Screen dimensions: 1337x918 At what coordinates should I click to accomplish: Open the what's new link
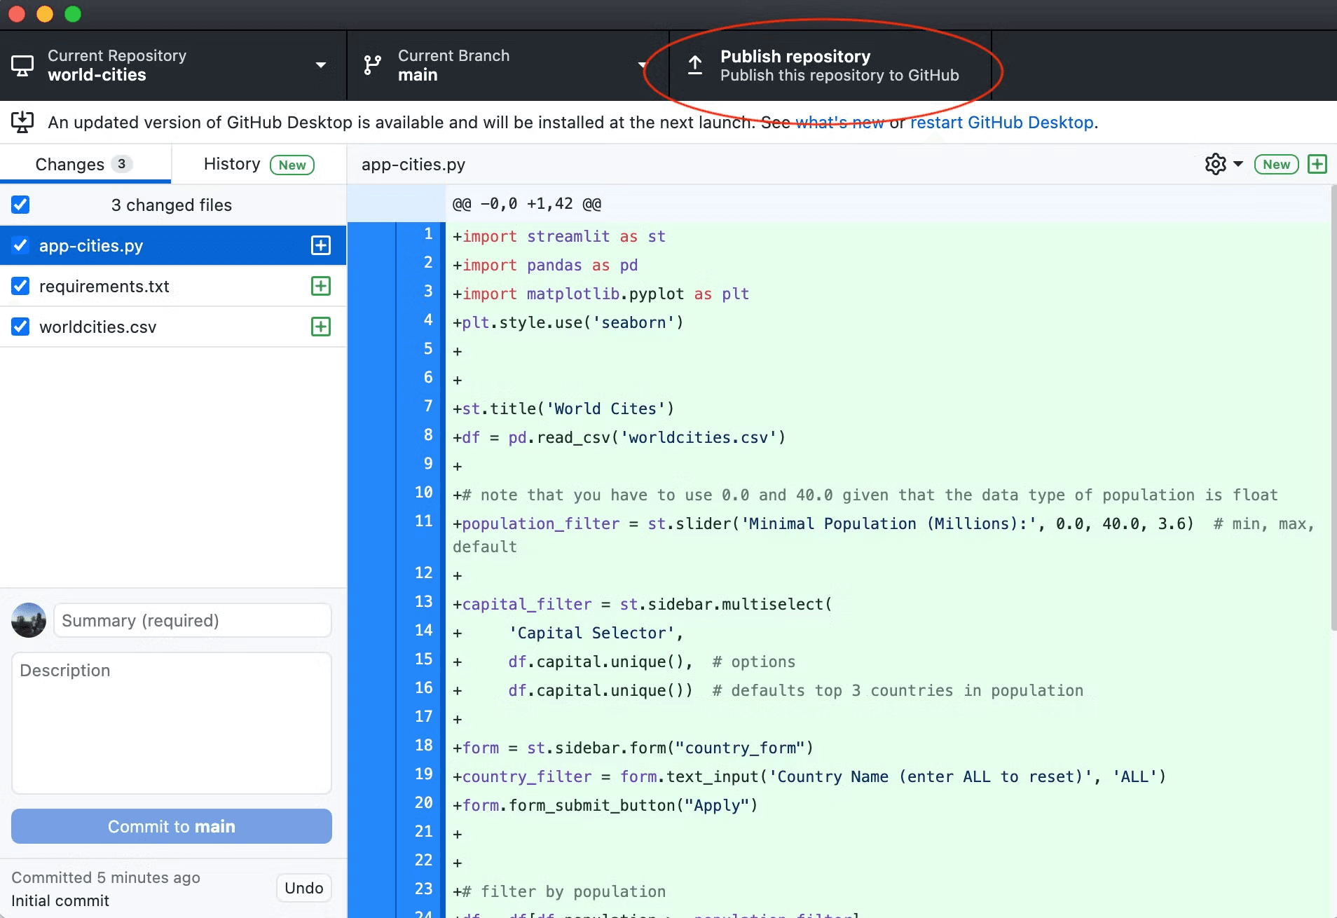coord(839,123)
